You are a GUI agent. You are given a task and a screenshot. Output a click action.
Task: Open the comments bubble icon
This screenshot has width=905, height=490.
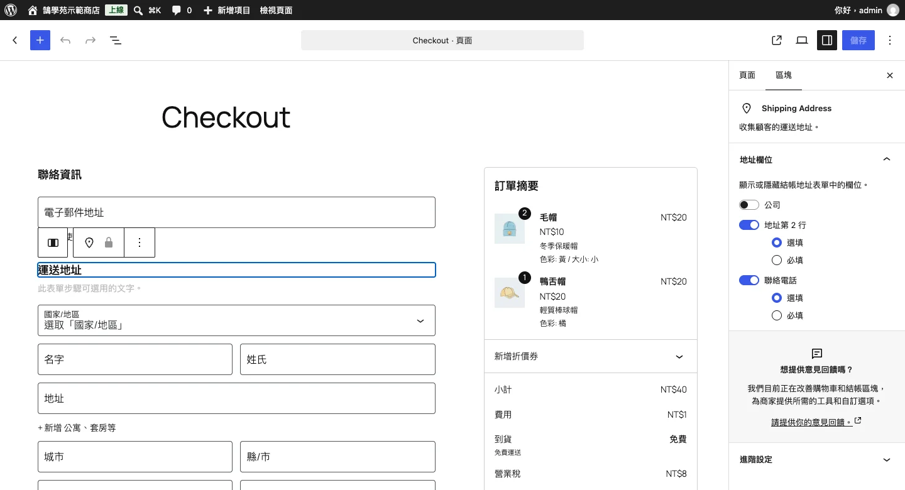click(x=177, y=10)
